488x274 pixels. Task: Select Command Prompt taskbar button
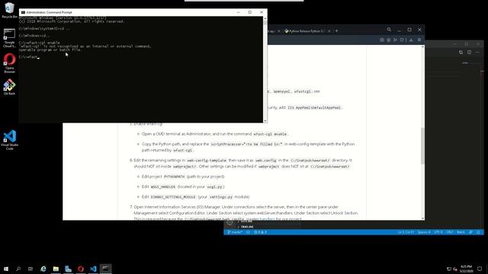tap(105, 269)
